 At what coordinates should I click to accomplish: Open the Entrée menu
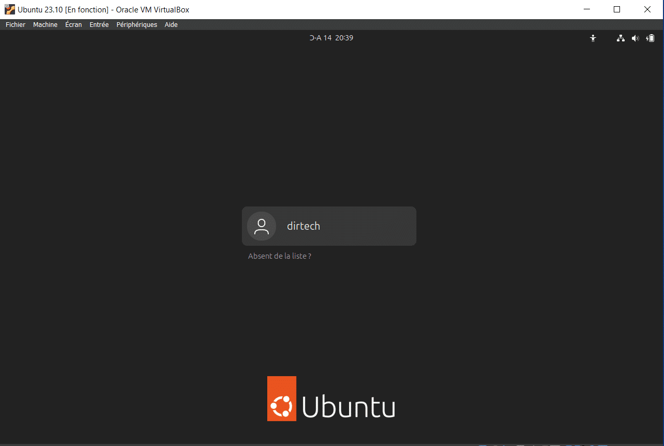tap(98, 24)
